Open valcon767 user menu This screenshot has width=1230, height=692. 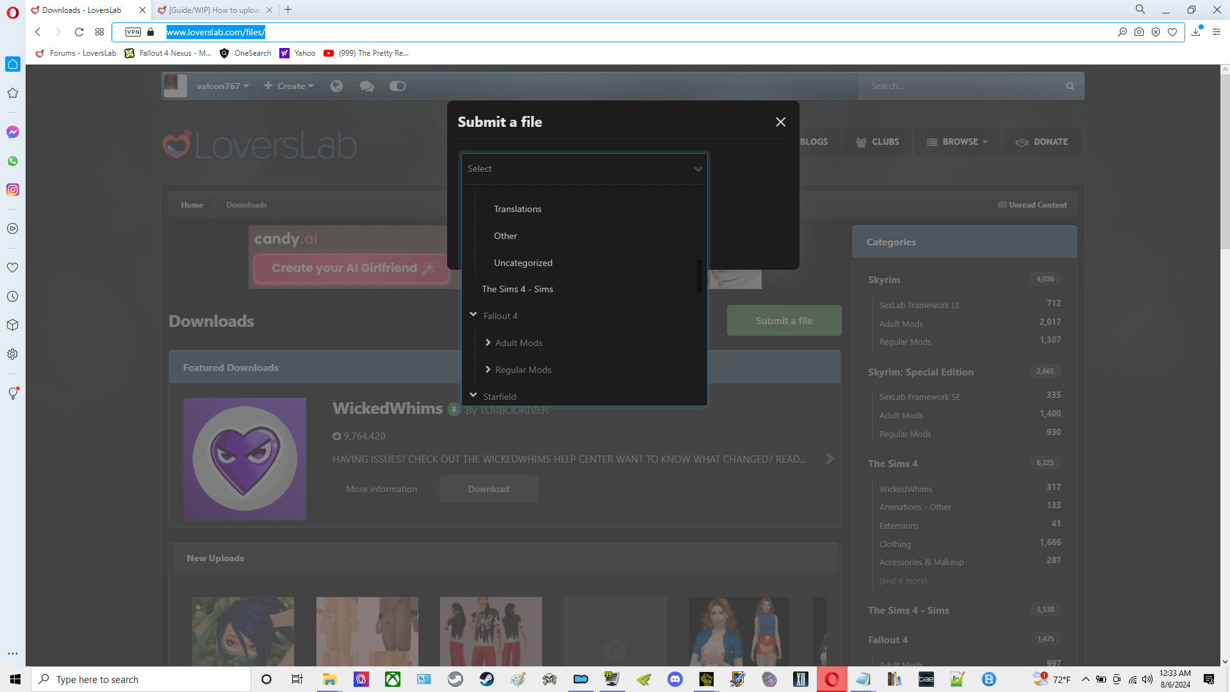[x=222, y=86]
